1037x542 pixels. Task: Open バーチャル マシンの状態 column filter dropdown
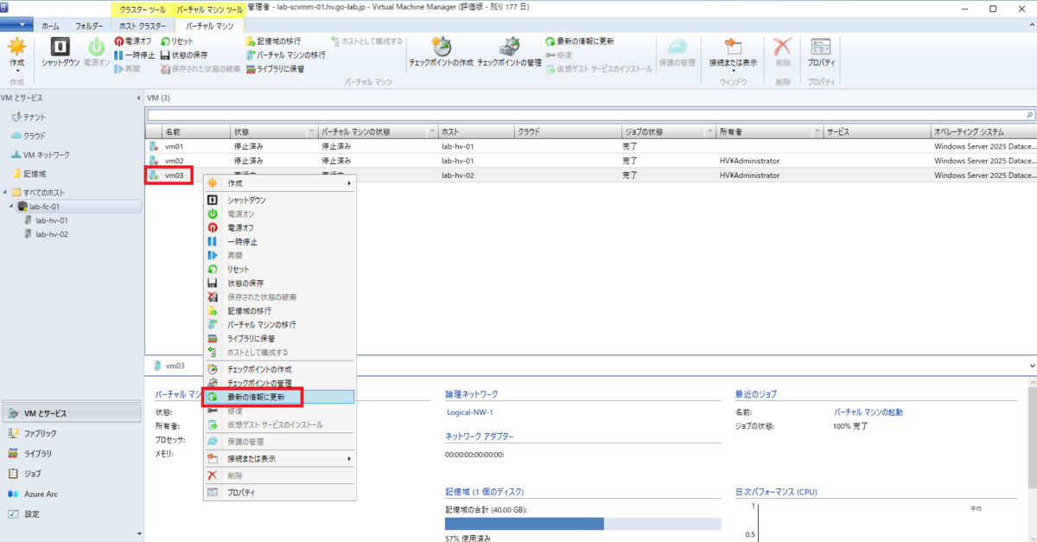click(432, 131)
